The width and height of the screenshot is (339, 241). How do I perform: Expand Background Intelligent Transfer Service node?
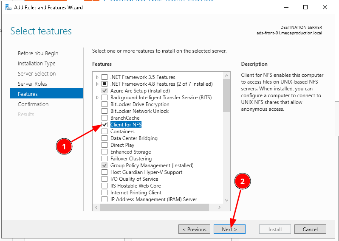click(97, 98)
